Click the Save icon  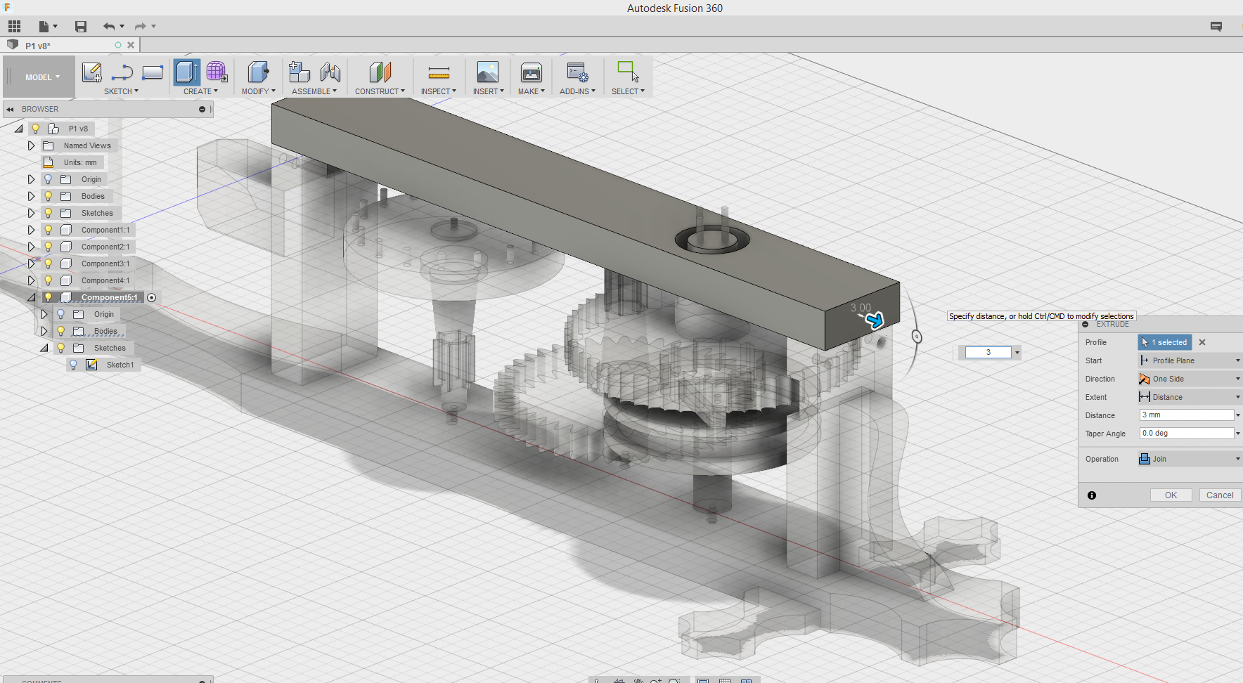pyautogui.click(x=81, y=27)
